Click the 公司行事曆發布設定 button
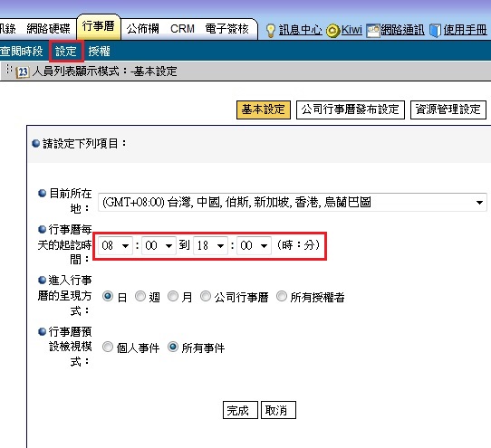Image resolution: width=491 pixels, height=448 pixels. [351, 110]
